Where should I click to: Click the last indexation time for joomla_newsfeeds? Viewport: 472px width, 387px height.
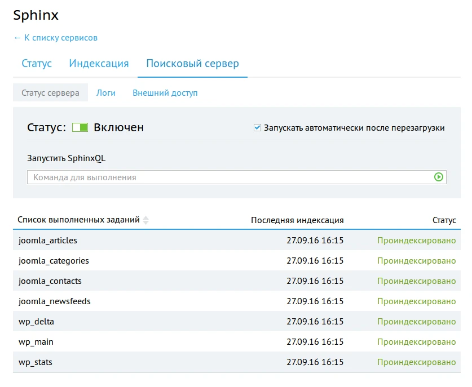(316, 301)
